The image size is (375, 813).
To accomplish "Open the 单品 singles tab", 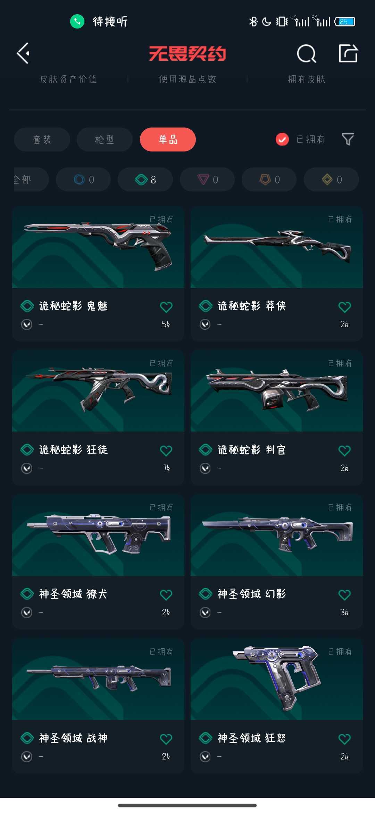I will coord(168,139).
